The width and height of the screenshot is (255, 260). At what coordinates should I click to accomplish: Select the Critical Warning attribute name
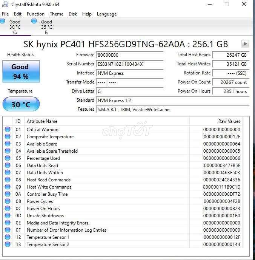pyautogui.click(x=43, y=130)
